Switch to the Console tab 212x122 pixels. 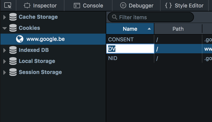click(x=88, y=5)
